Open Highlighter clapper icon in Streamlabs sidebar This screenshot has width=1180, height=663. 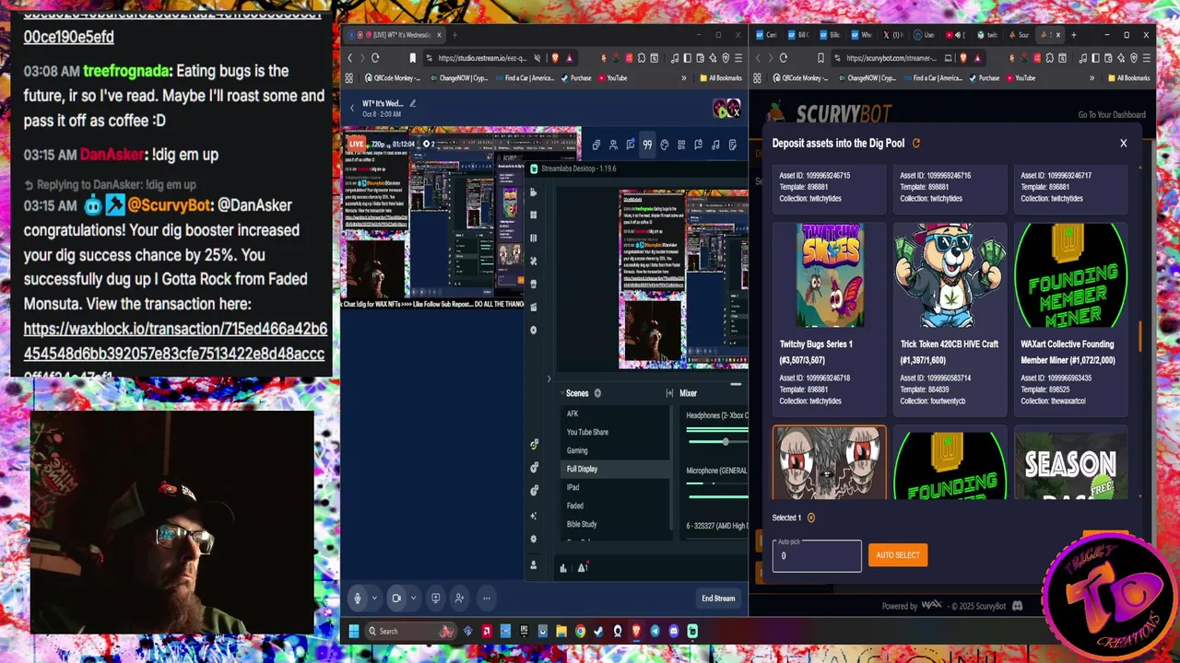coord(534,307)
